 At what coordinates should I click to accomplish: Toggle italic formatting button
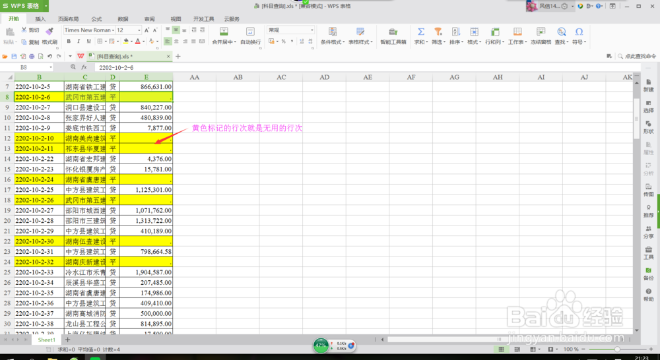(x=79, y=42)
